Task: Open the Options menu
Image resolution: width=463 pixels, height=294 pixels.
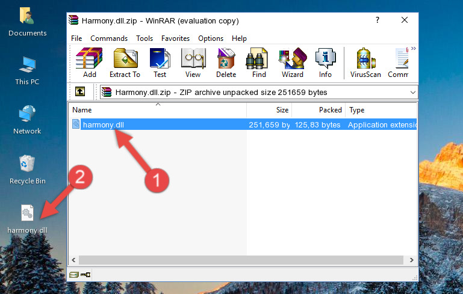Action: [x=211, y=38]
